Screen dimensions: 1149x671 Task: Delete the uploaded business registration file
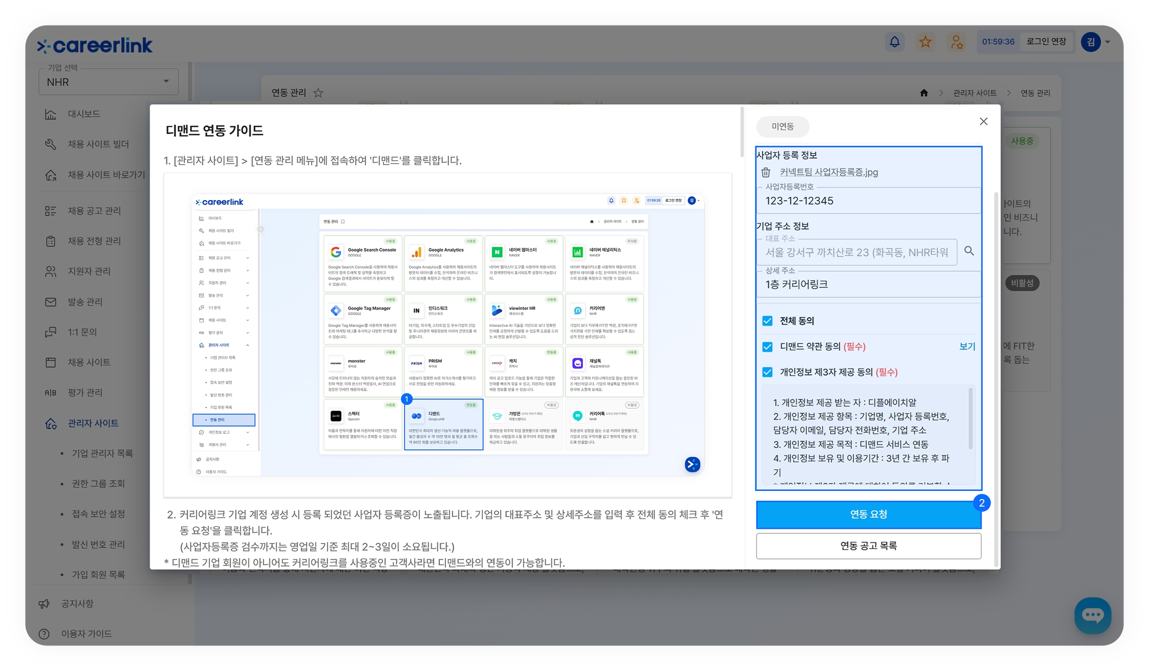point(766,173)
